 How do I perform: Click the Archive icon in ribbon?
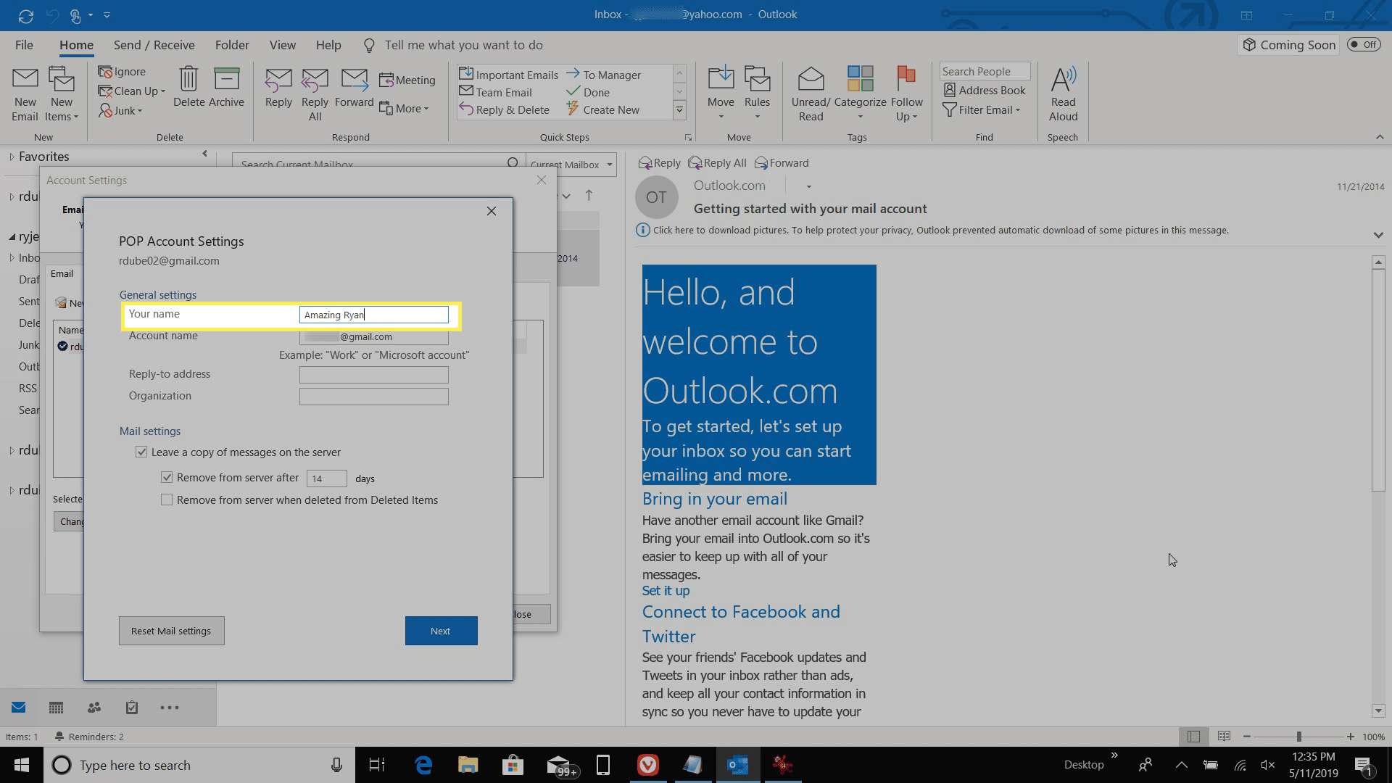pos(227,79)
